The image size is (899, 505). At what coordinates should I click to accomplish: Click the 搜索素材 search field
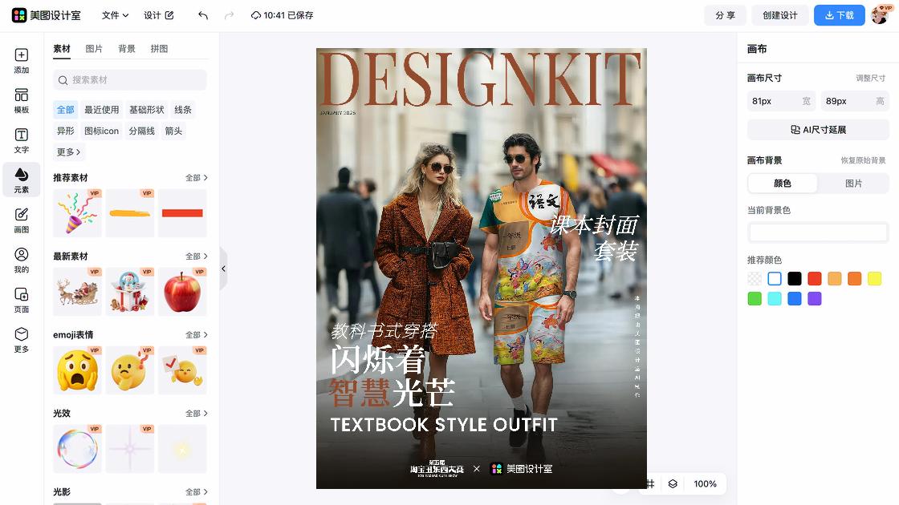tap(129, 81)
